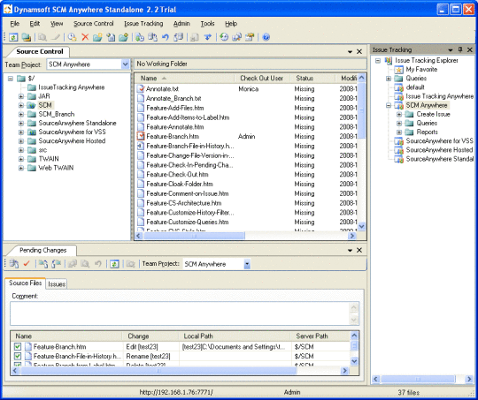Close the Issue Tracking panel
This screenshot has width=478, height=400.
click(470, 49)
